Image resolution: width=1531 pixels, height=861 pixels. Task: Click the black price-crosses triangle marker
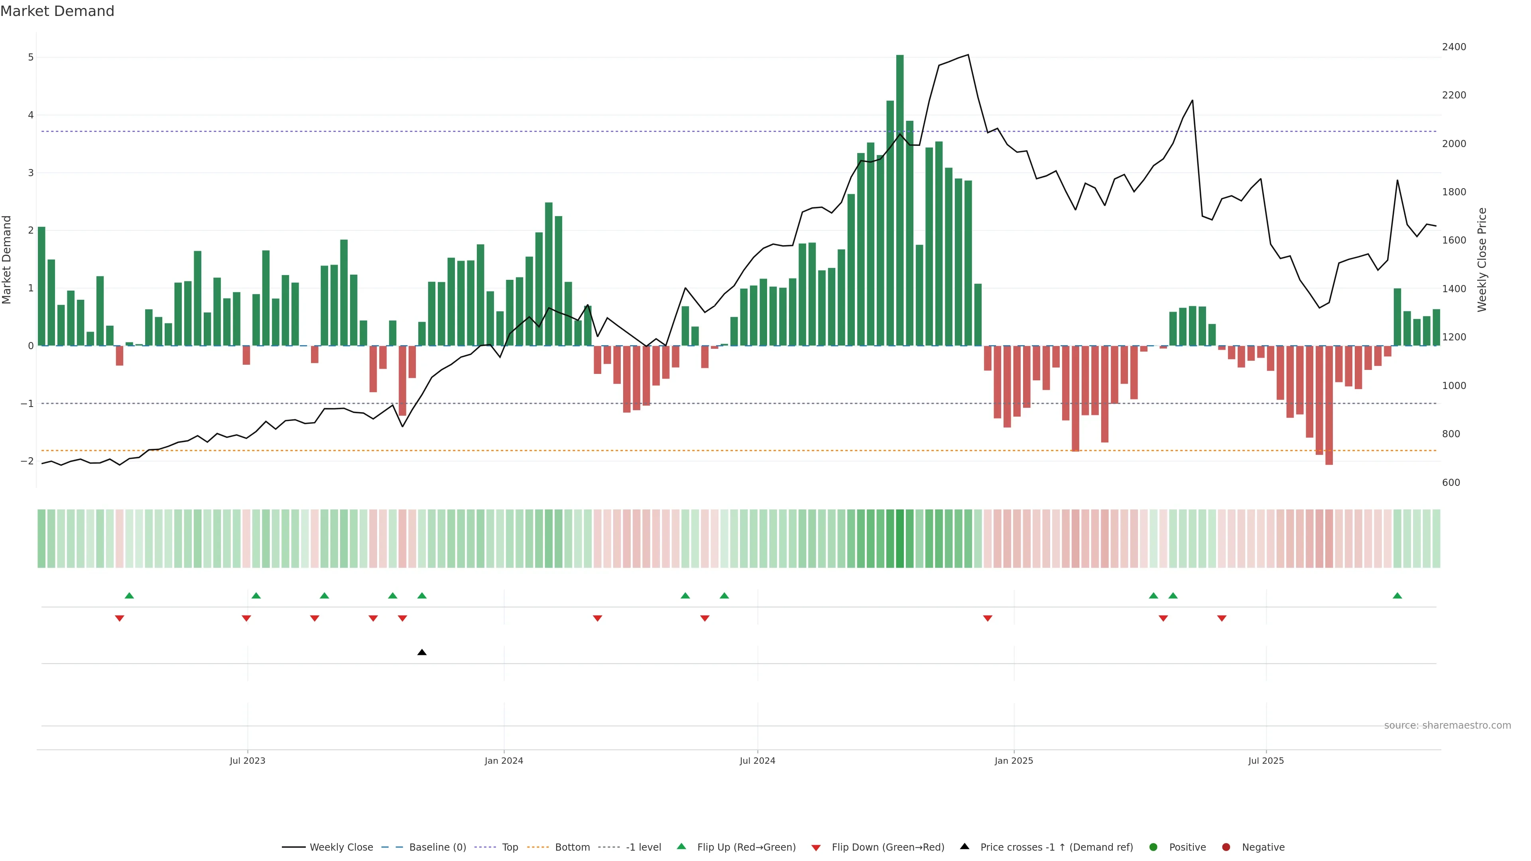pyautogui.click(x=422, y=653)
